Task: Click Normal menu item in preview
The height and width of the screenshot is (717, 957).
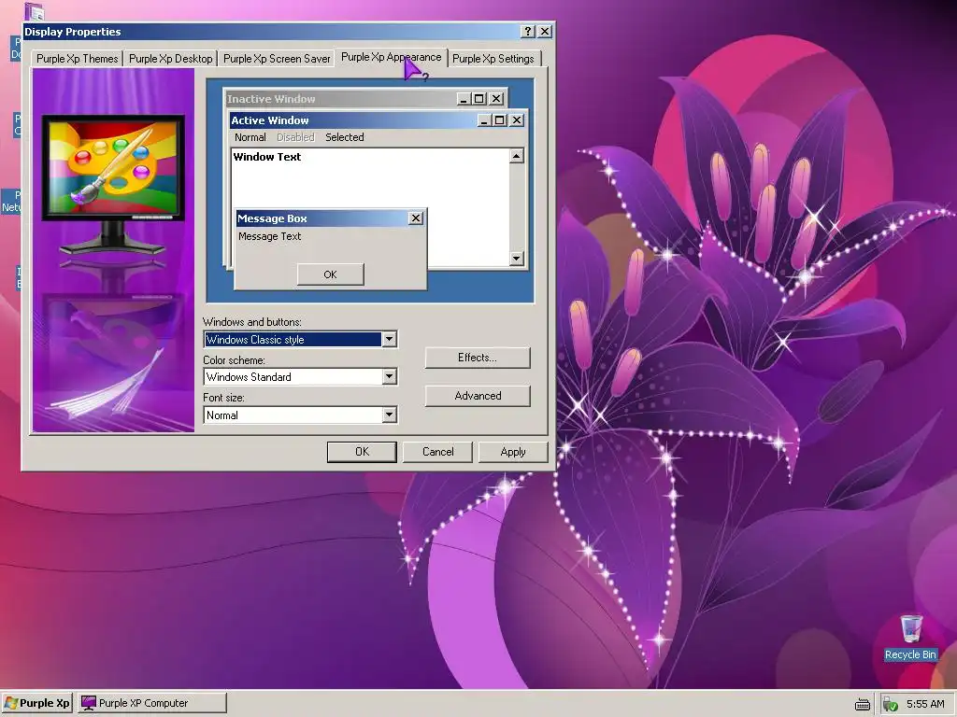Action: (x=250, y=137)
